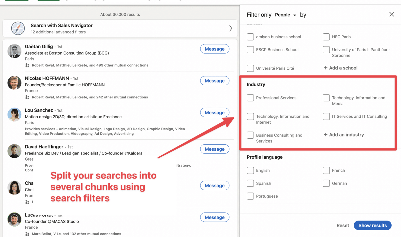The image size is (401, 237).
Task: Expand the Sales Navigator card chevron
Action: (x=231, y=28)
